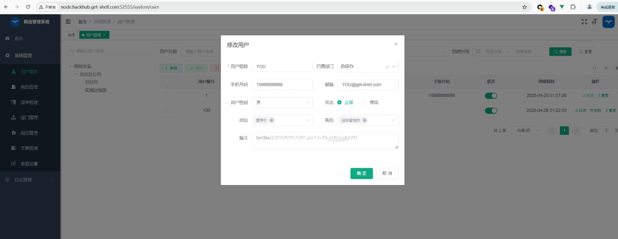Click the 备注 remarks text area

pyautogui.click(x=325, y=141)
